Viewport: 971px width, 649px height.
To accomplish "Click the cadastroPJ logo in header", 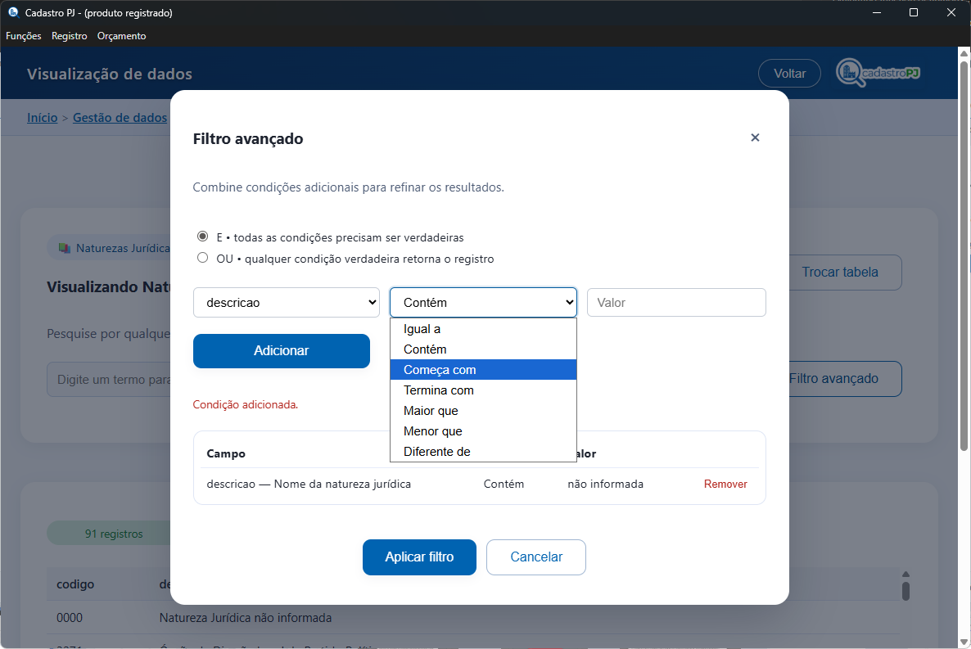I will coord(878,73).
